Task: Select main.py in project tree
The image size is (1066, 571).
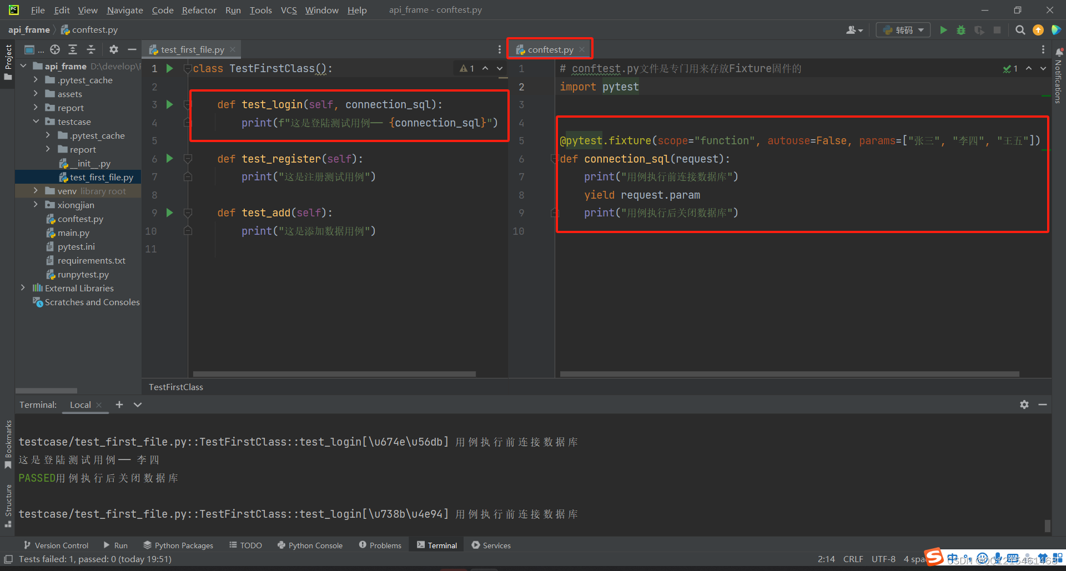Action: [73, 233]
